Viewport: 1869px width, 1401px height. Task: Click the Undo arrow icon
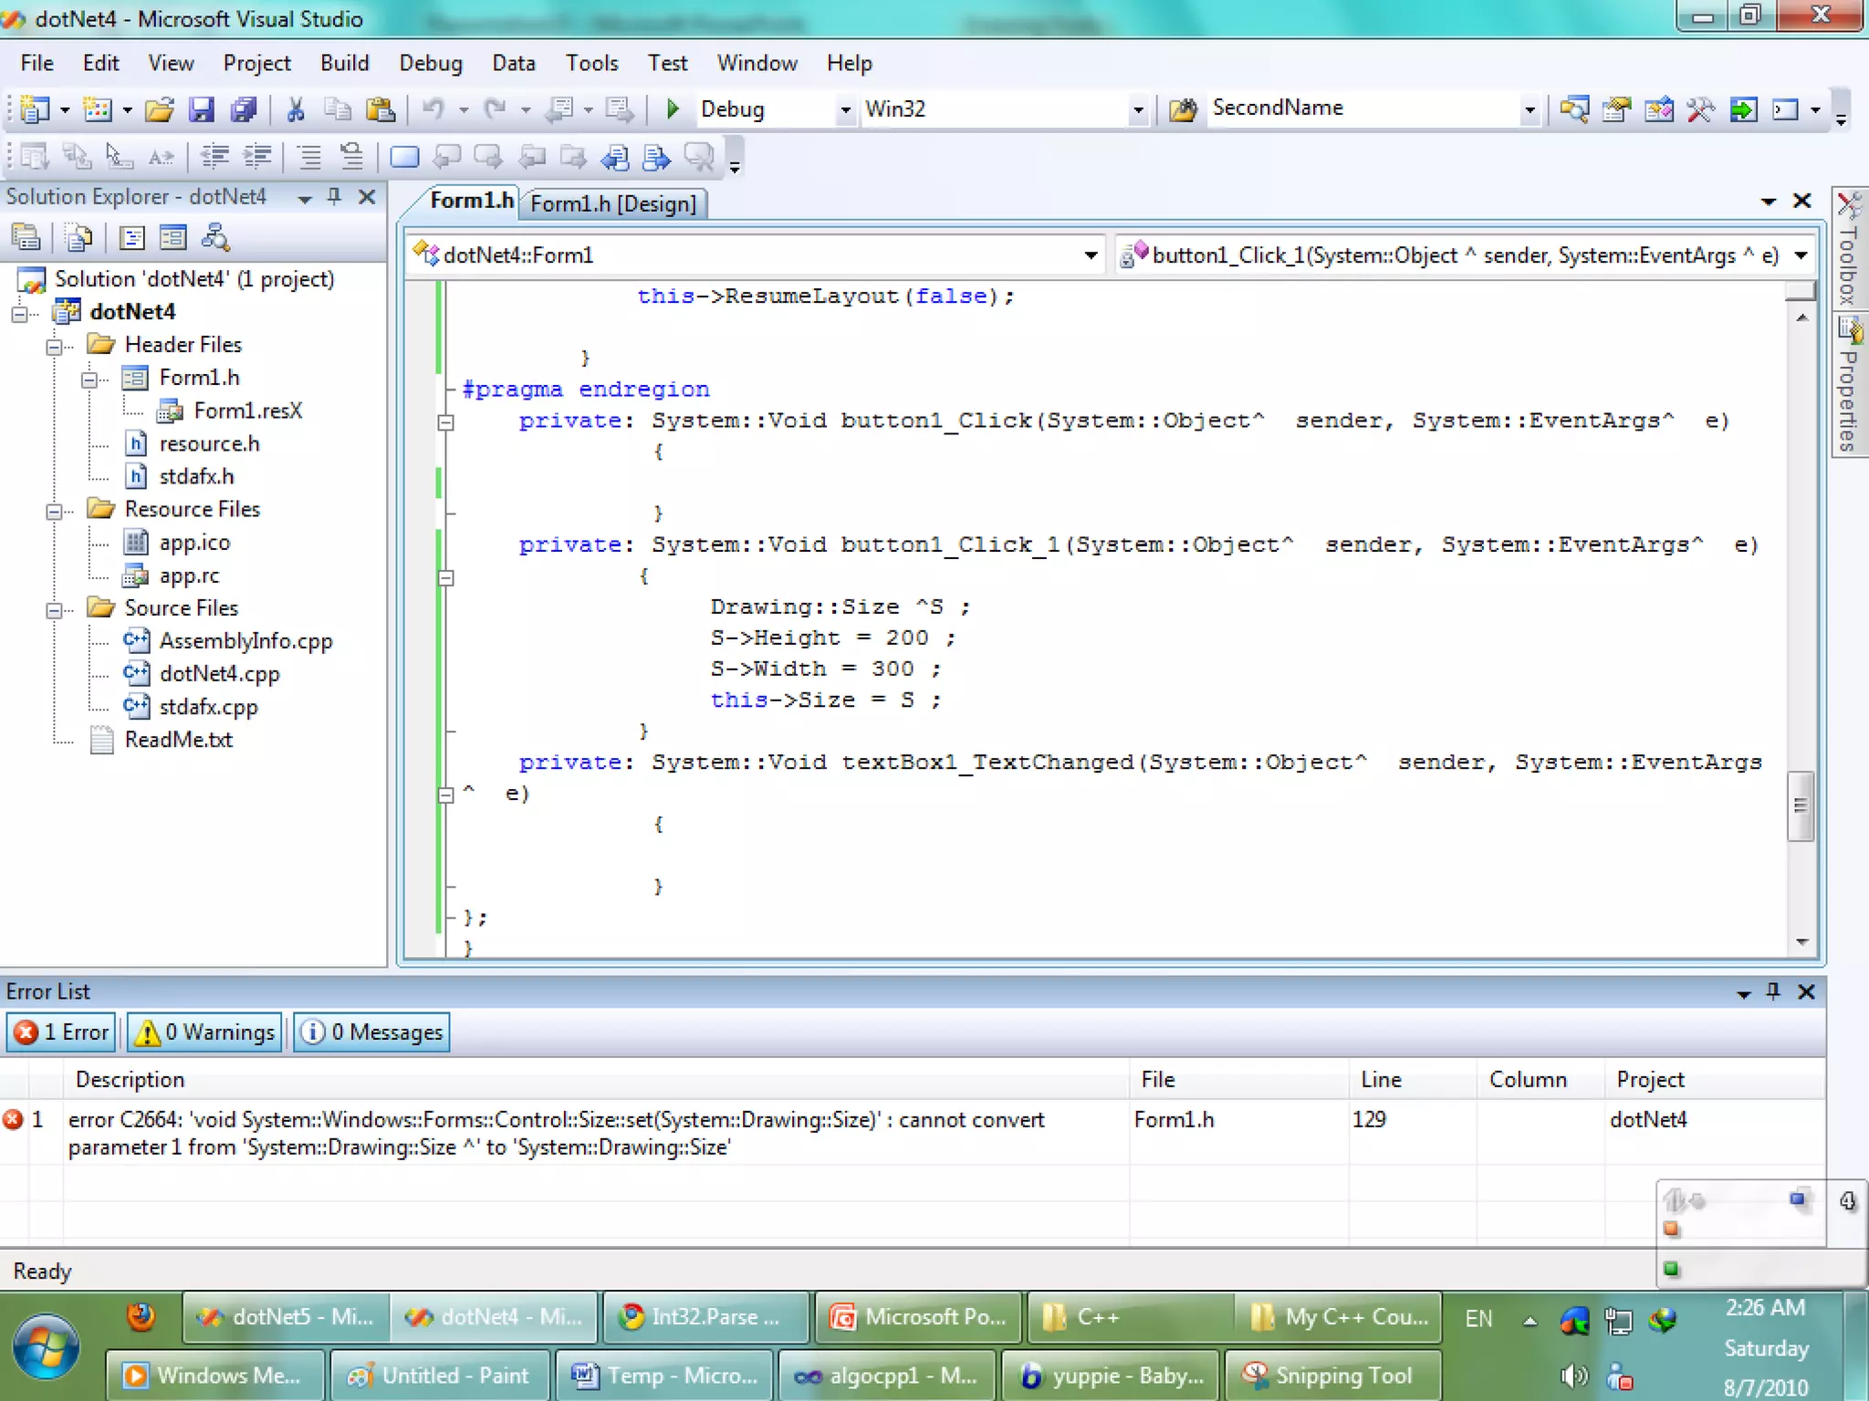click(x=433, y=109)
